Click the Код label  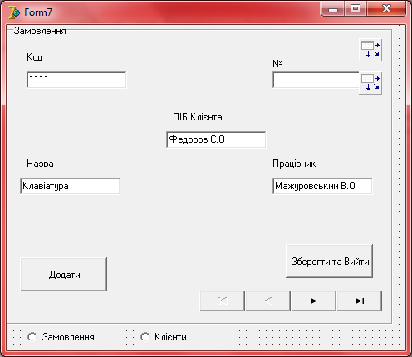(35, 57)
